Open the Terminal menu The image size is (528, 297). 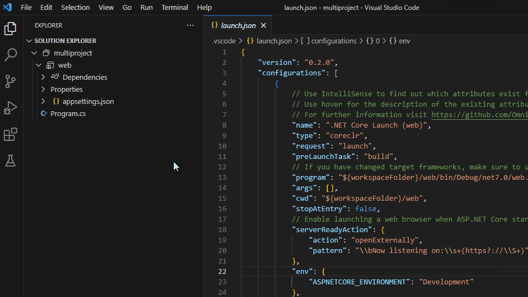click(x=175, y=8)
